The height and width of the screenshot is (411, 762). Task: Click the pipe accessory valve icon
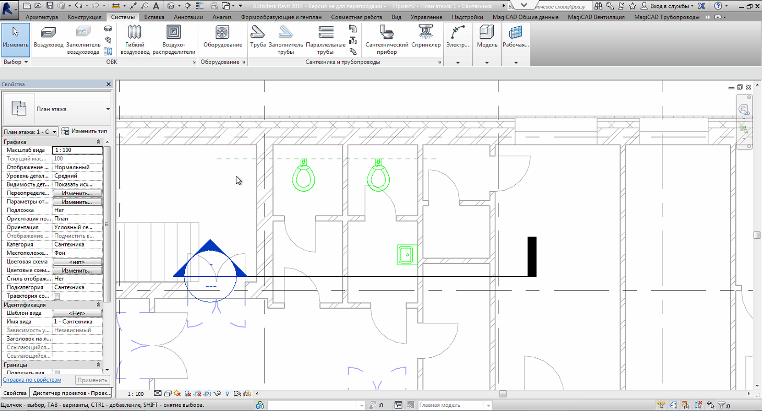353,40
